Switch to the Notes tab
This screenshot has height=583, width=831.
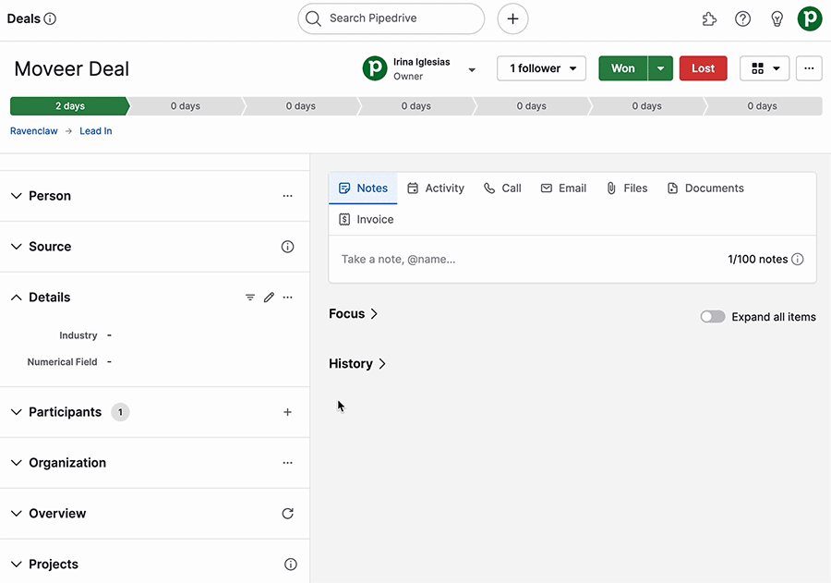pos(363,188)
